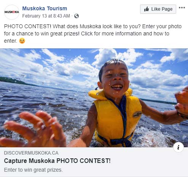Click the smiling boy's face in the photo
The height and width of the screenshot is (177, 188).
click(114, 79)
